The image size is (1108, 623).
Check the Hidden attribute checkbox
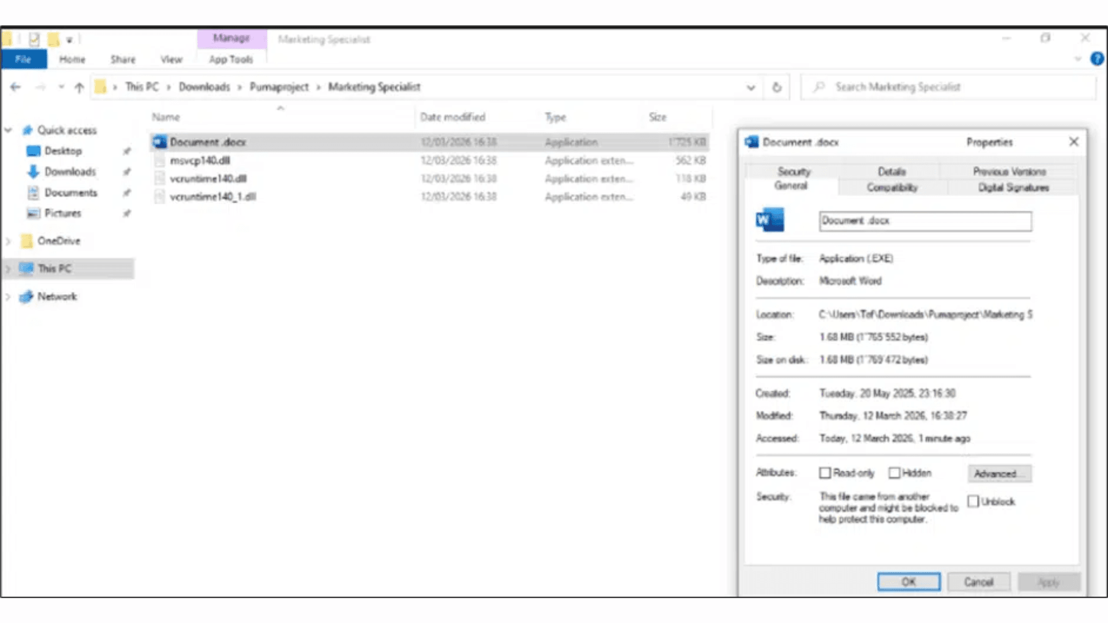pos(894,473)
